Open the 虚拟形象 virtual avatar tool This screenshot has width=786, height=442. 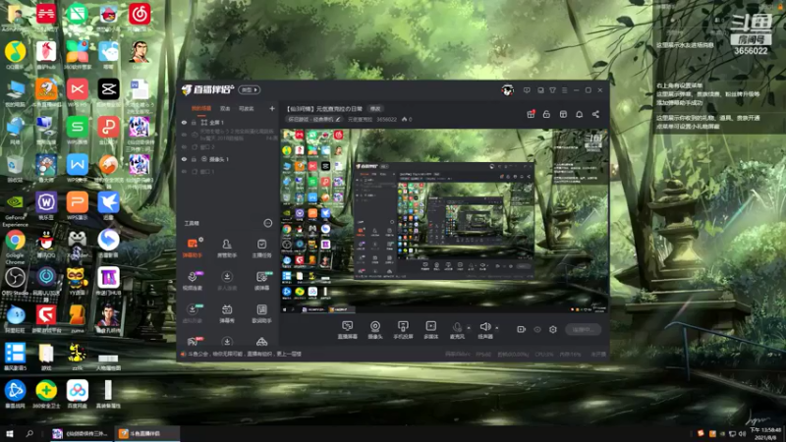point(193,313)
